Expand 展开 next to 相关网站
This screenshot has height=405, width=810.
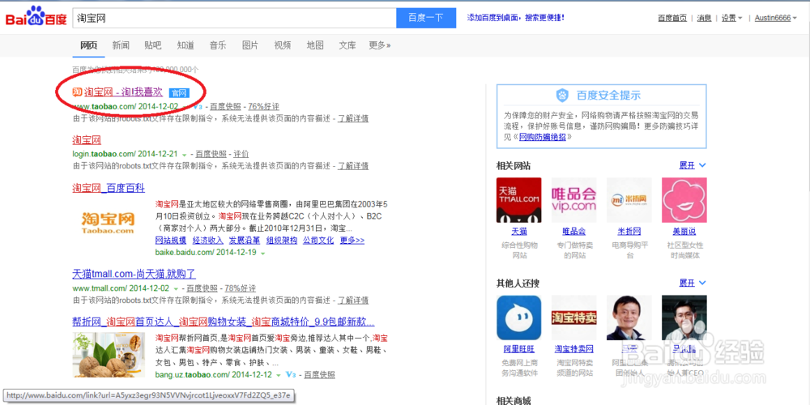coord(693,165)
